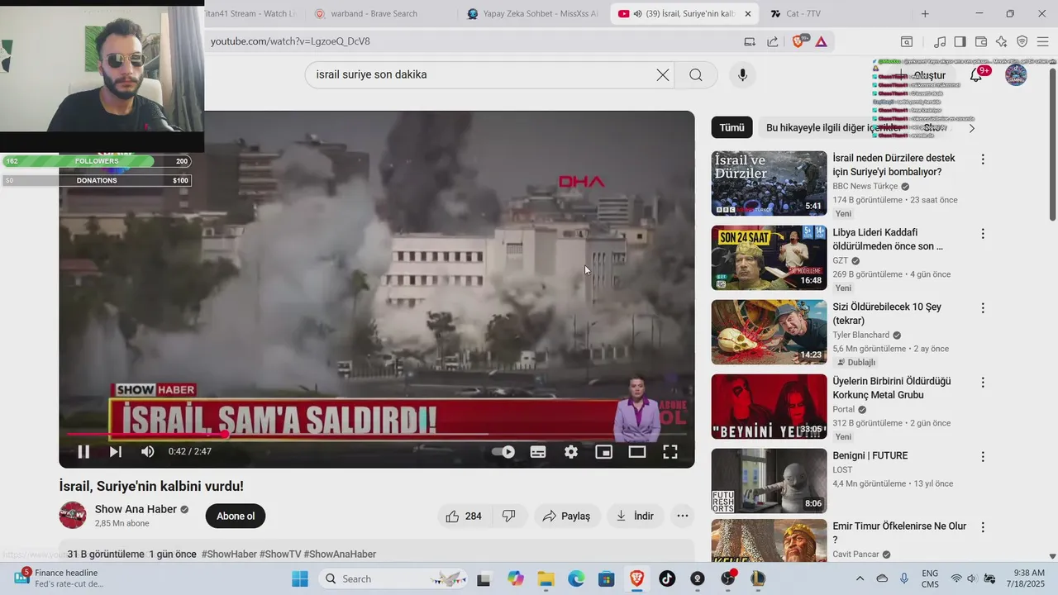Open the account avatar menu
The width and height of the screenshot is (1058, 595).
pos(1016,74)
